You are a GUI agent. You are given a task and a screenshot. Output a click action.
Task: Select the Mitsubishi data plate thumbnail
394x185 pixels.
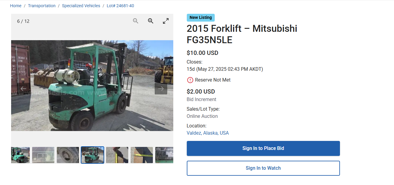click(x=164, y=155)
